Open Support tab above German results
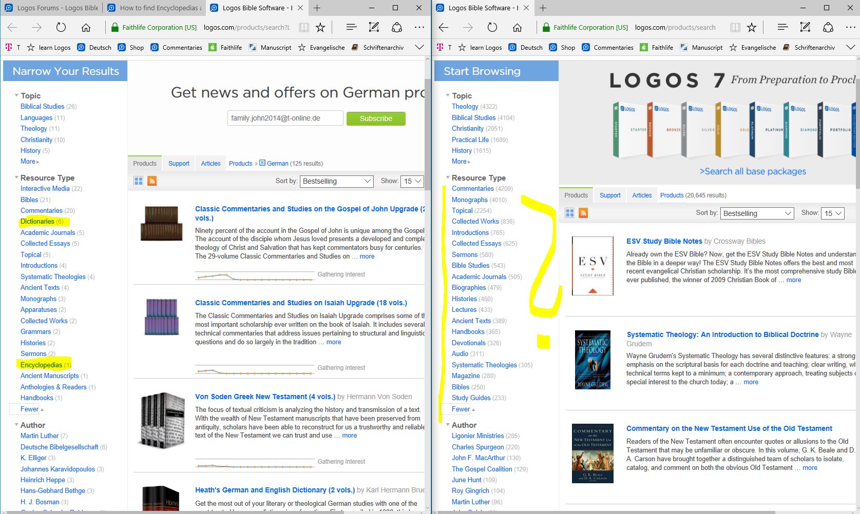This screenshot has width=860, height=514. (x=179, y=164)
